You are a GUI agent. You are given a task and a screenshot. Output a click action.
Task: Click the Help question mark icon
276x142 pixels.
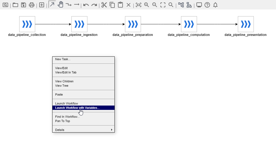click(207, 5)
